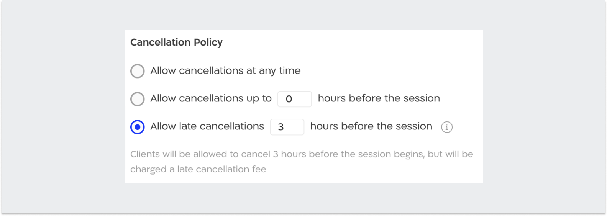
Task: Click the "charged a late cancellation fee" text line
Action: tap(198, 169)
